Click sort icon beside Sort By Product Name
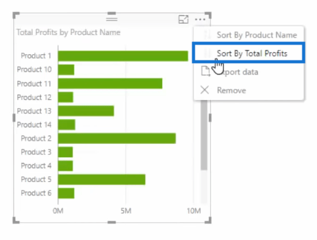Image resolution: width=317 pixels, height=240 pixels. [x=207, y=34]
